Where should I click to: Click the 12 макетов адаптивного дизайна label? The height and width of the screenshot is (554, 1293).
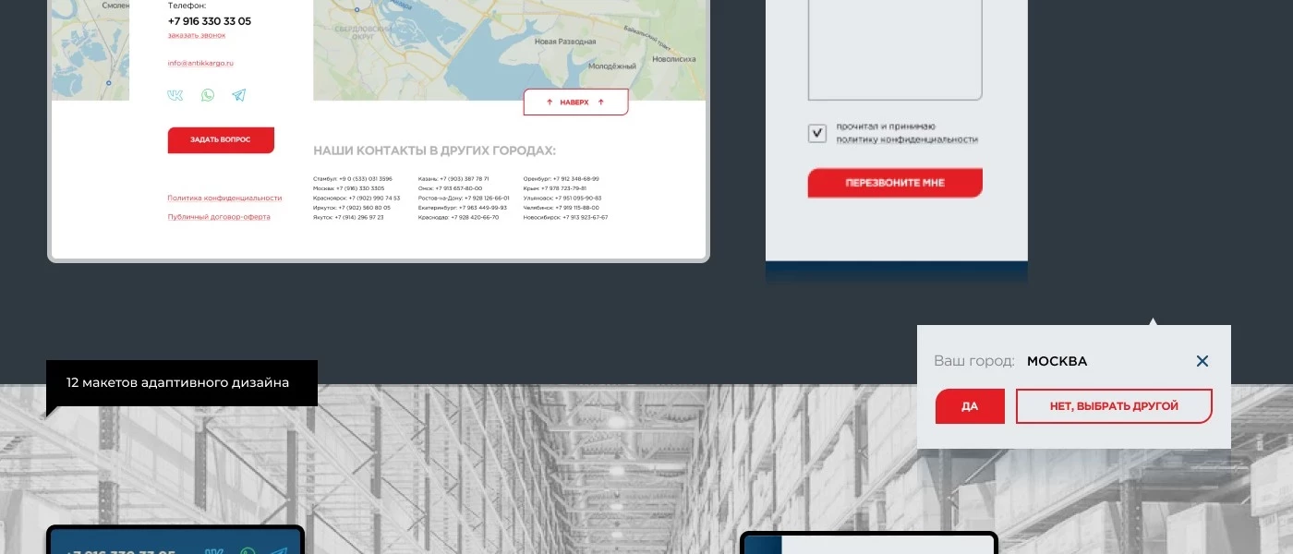point(177,382)
